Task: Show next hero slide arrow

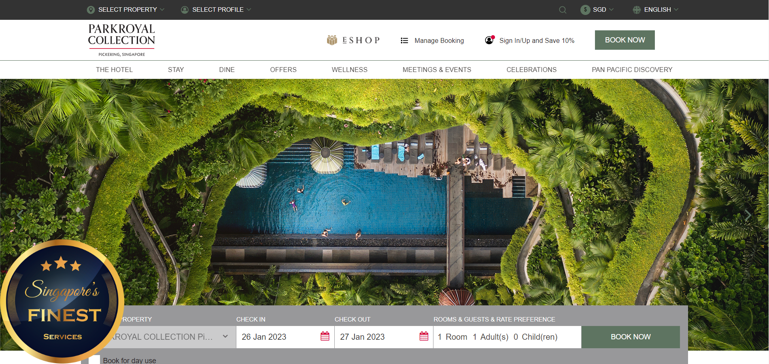Action: pyautogui.click(x=748, y=215)
